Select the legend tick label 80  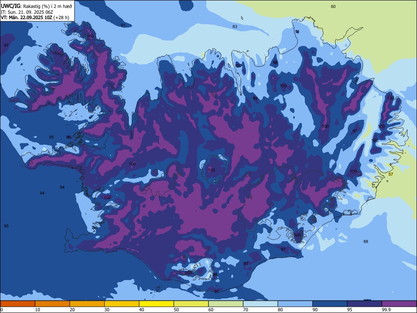pos(280,310)
